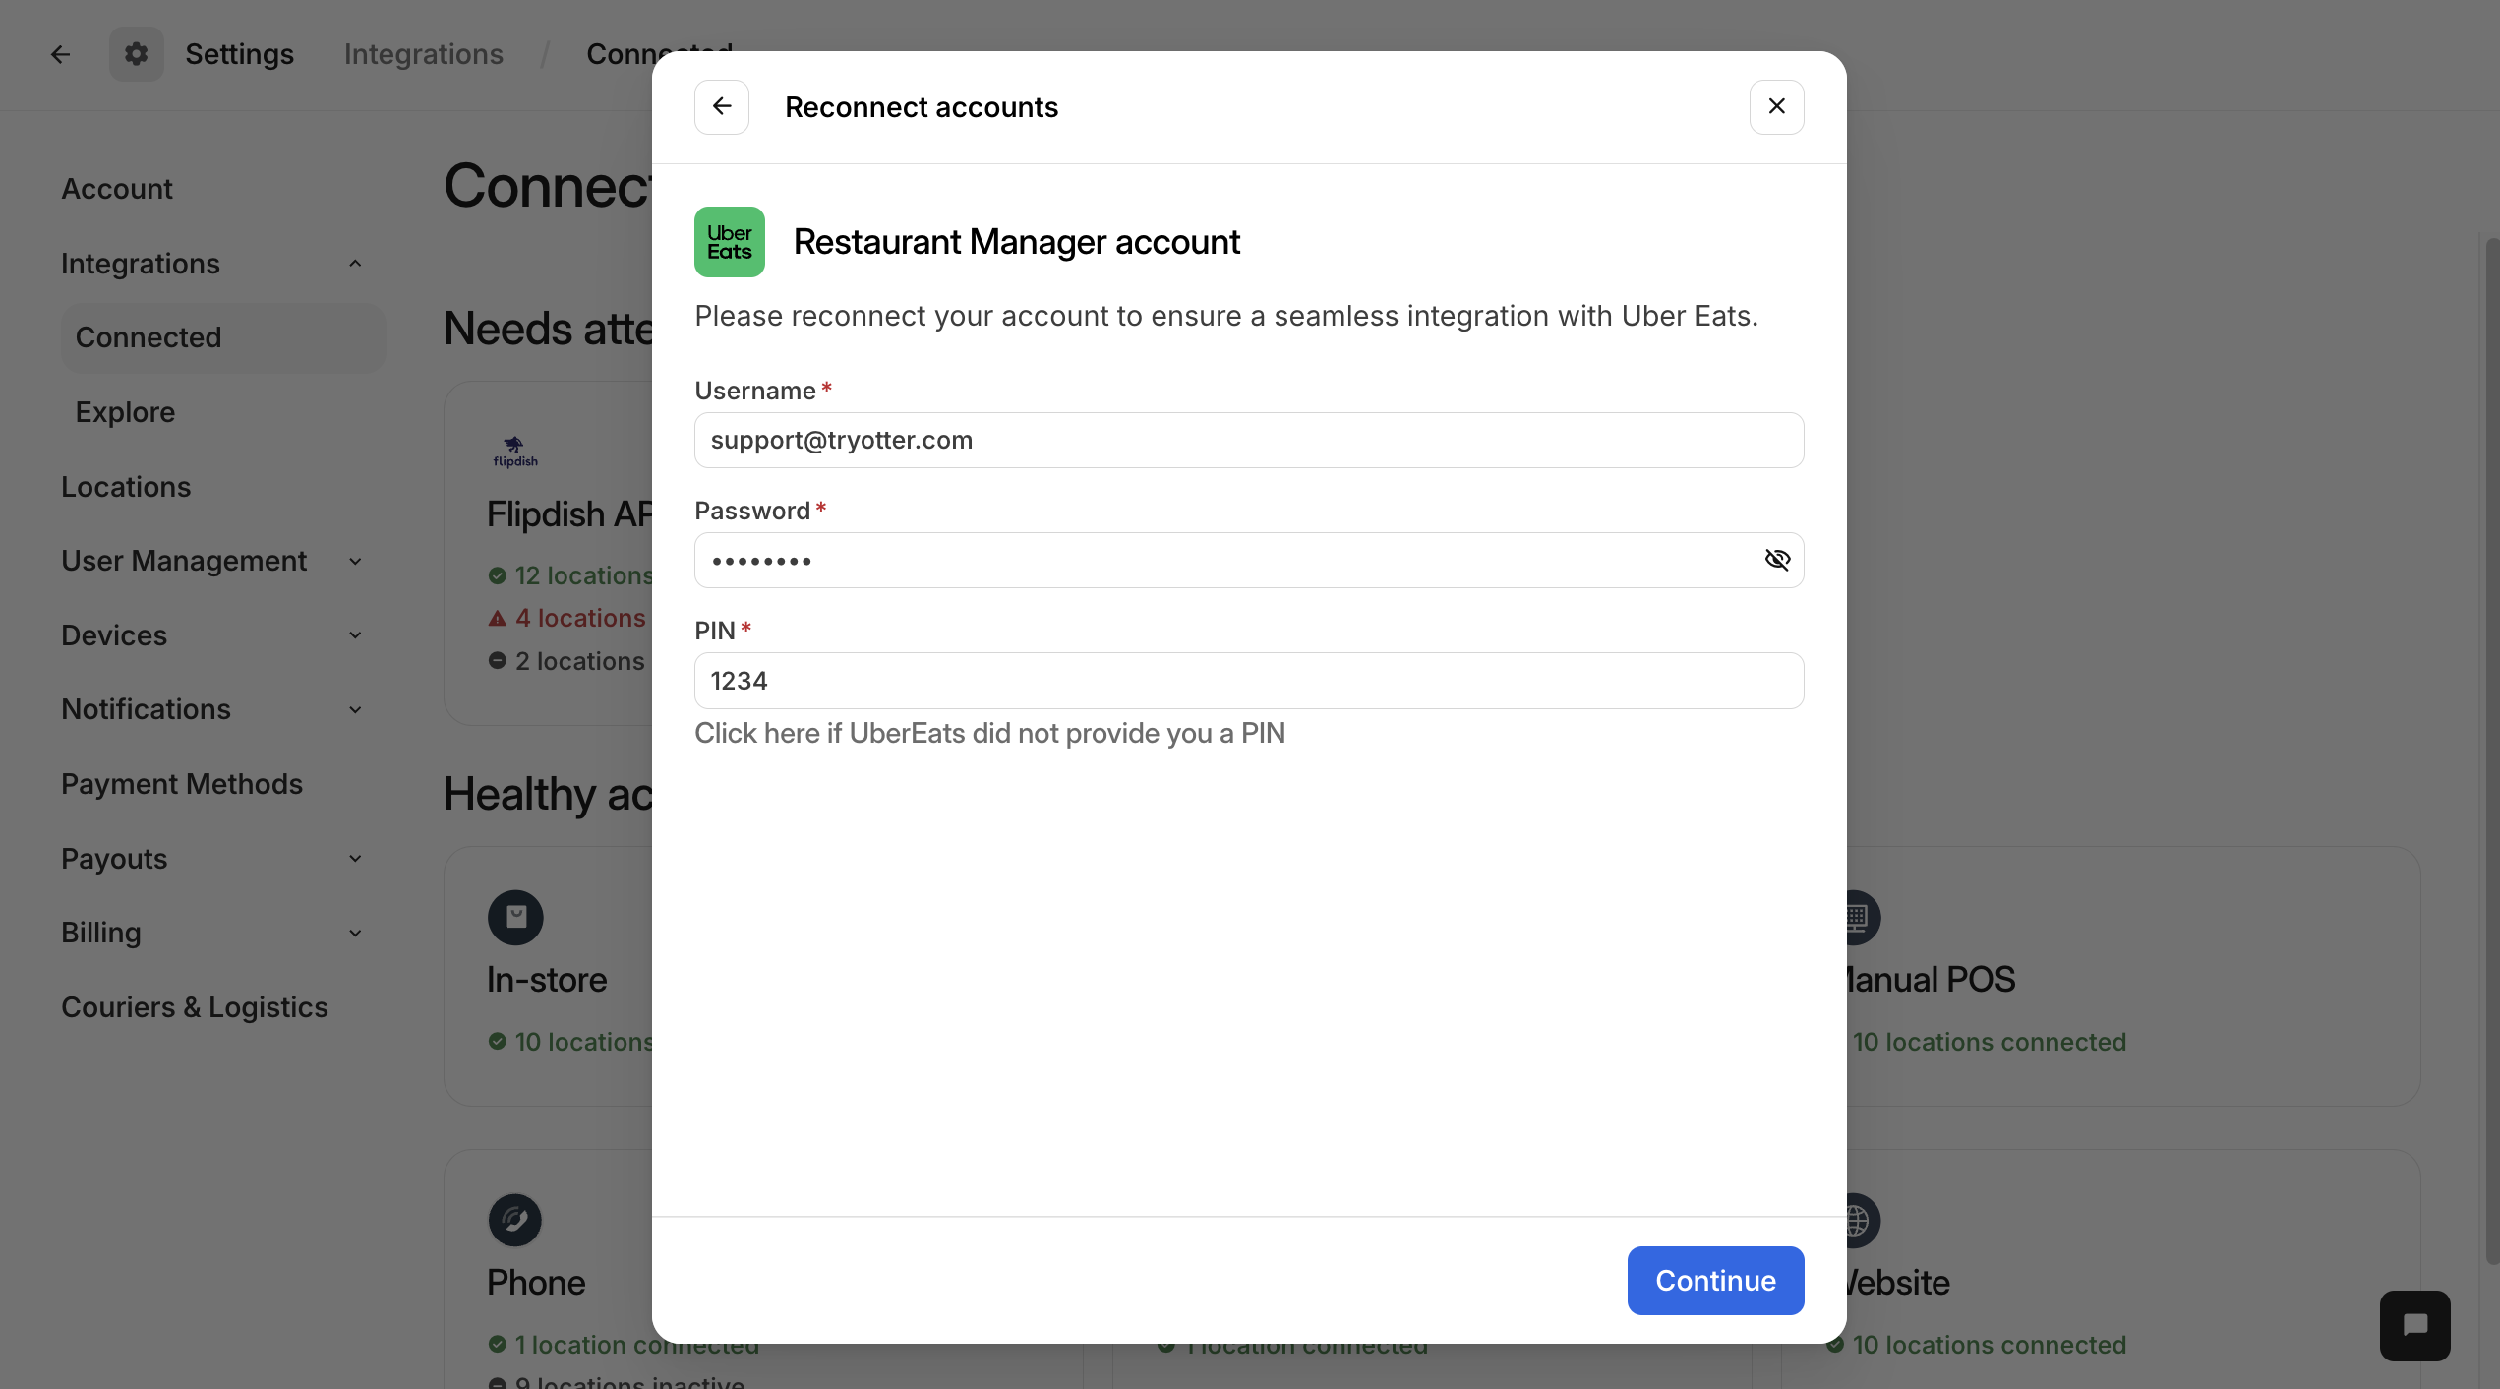This screenshot has width=2500, height=1389.
Task: Close the Reconnect accounts dialog
Action: pos(1776,106)
